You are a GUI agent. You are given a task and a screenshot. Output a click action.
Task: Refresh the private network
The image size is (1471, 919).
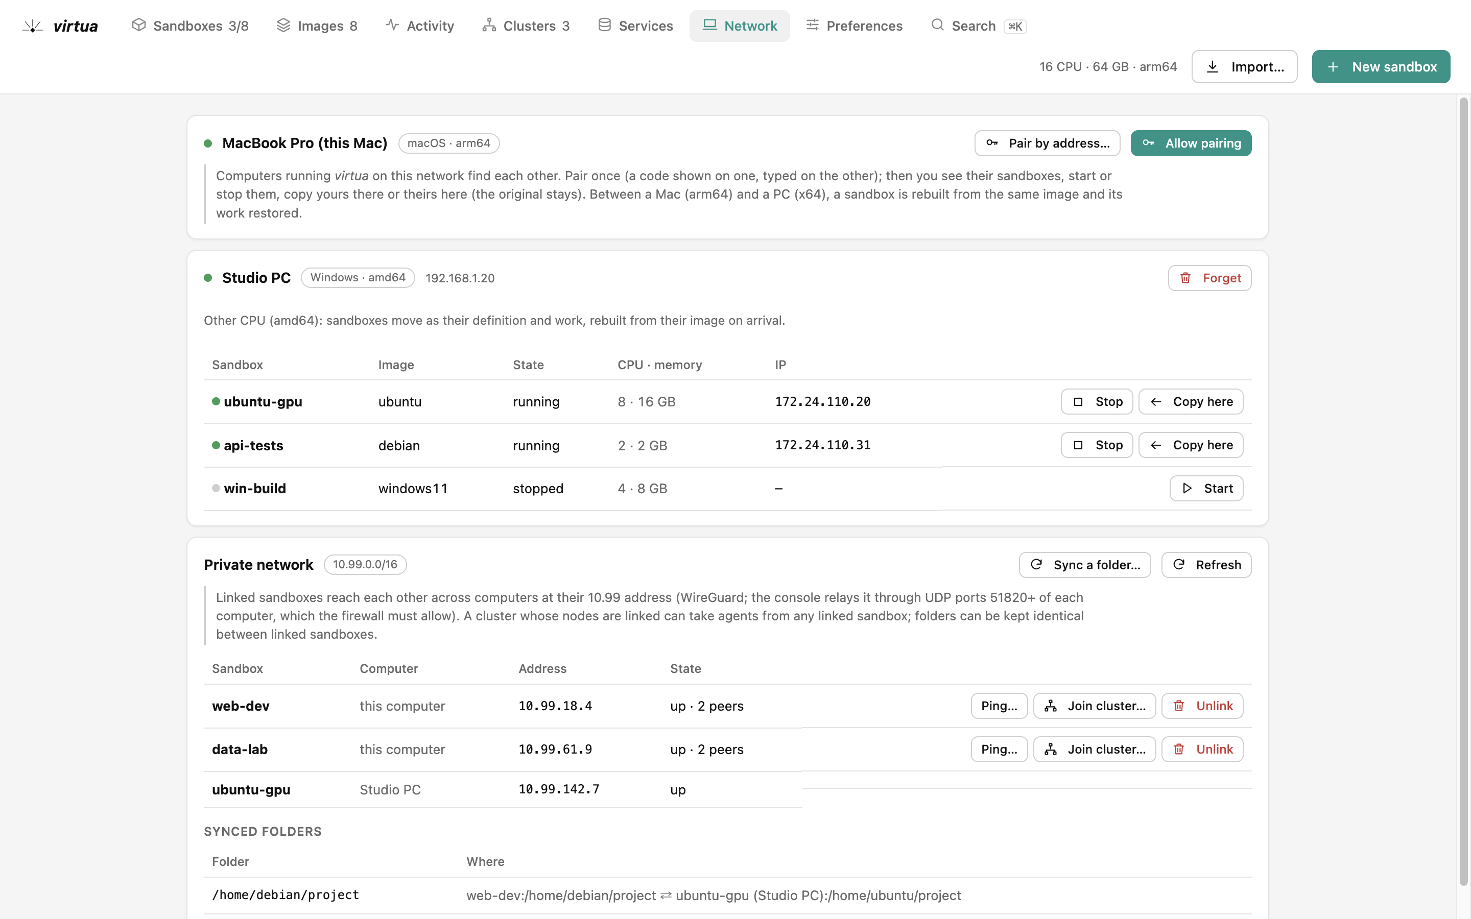point(1206,565)
